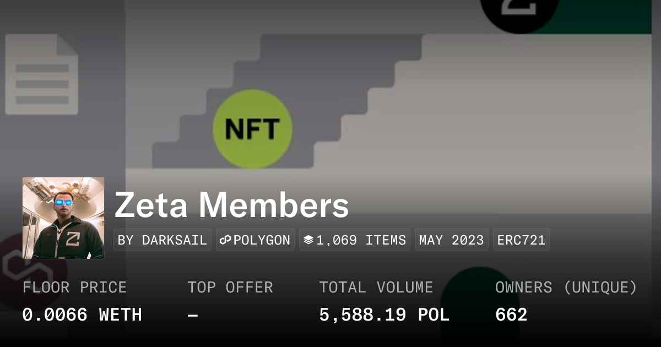Click the Polygon chain-link icon in badge
This screenshot has height=347, width=661.
[225, 240]
